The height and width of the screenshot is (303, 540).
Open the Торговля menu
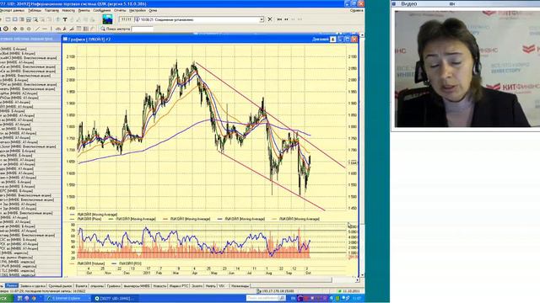pos(51,11)
